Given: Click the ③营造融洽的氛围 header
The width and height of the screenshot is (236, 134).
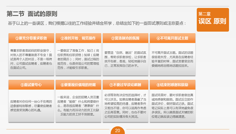Looking at the screenshot, I should pyautogui.click(x=125, y=38).
